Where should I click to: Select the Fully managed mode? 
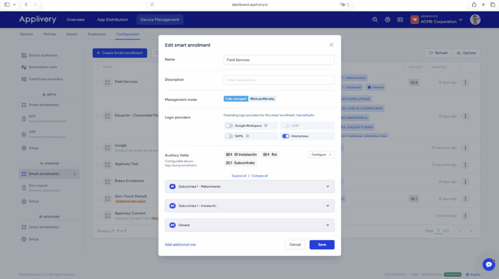pyautogui.click(x=235, y=99)
